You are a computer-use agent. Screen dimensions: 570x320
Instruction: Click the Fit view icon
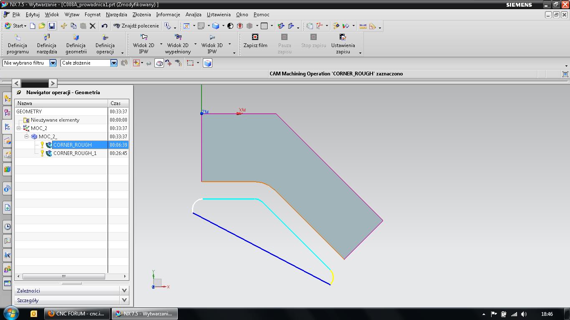click(x=187, y=26)
